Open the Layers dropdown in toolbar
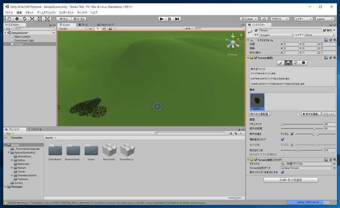The image size is (340, 208). coord(303,19)
